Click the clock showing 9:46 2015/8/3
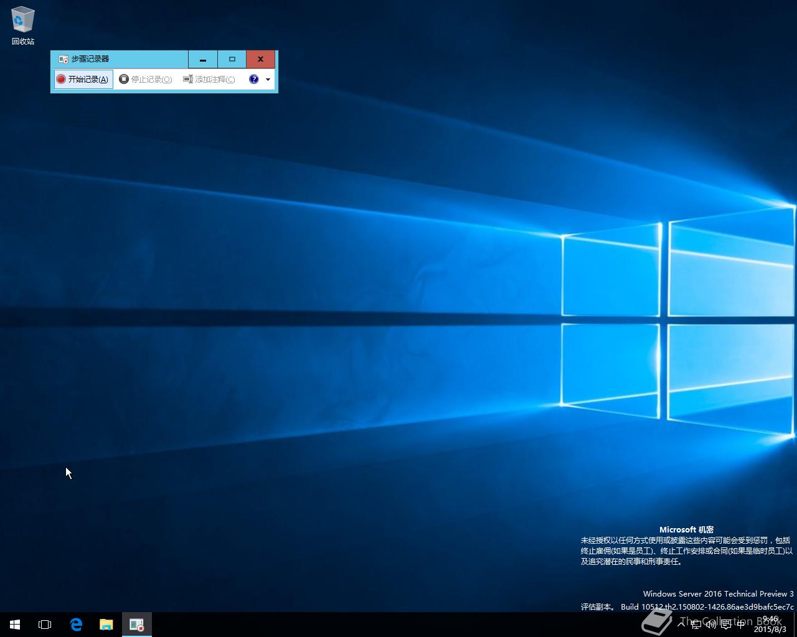The width and height of the screenshot is (797, 637). pyautogui.click(x=771, y=625)
